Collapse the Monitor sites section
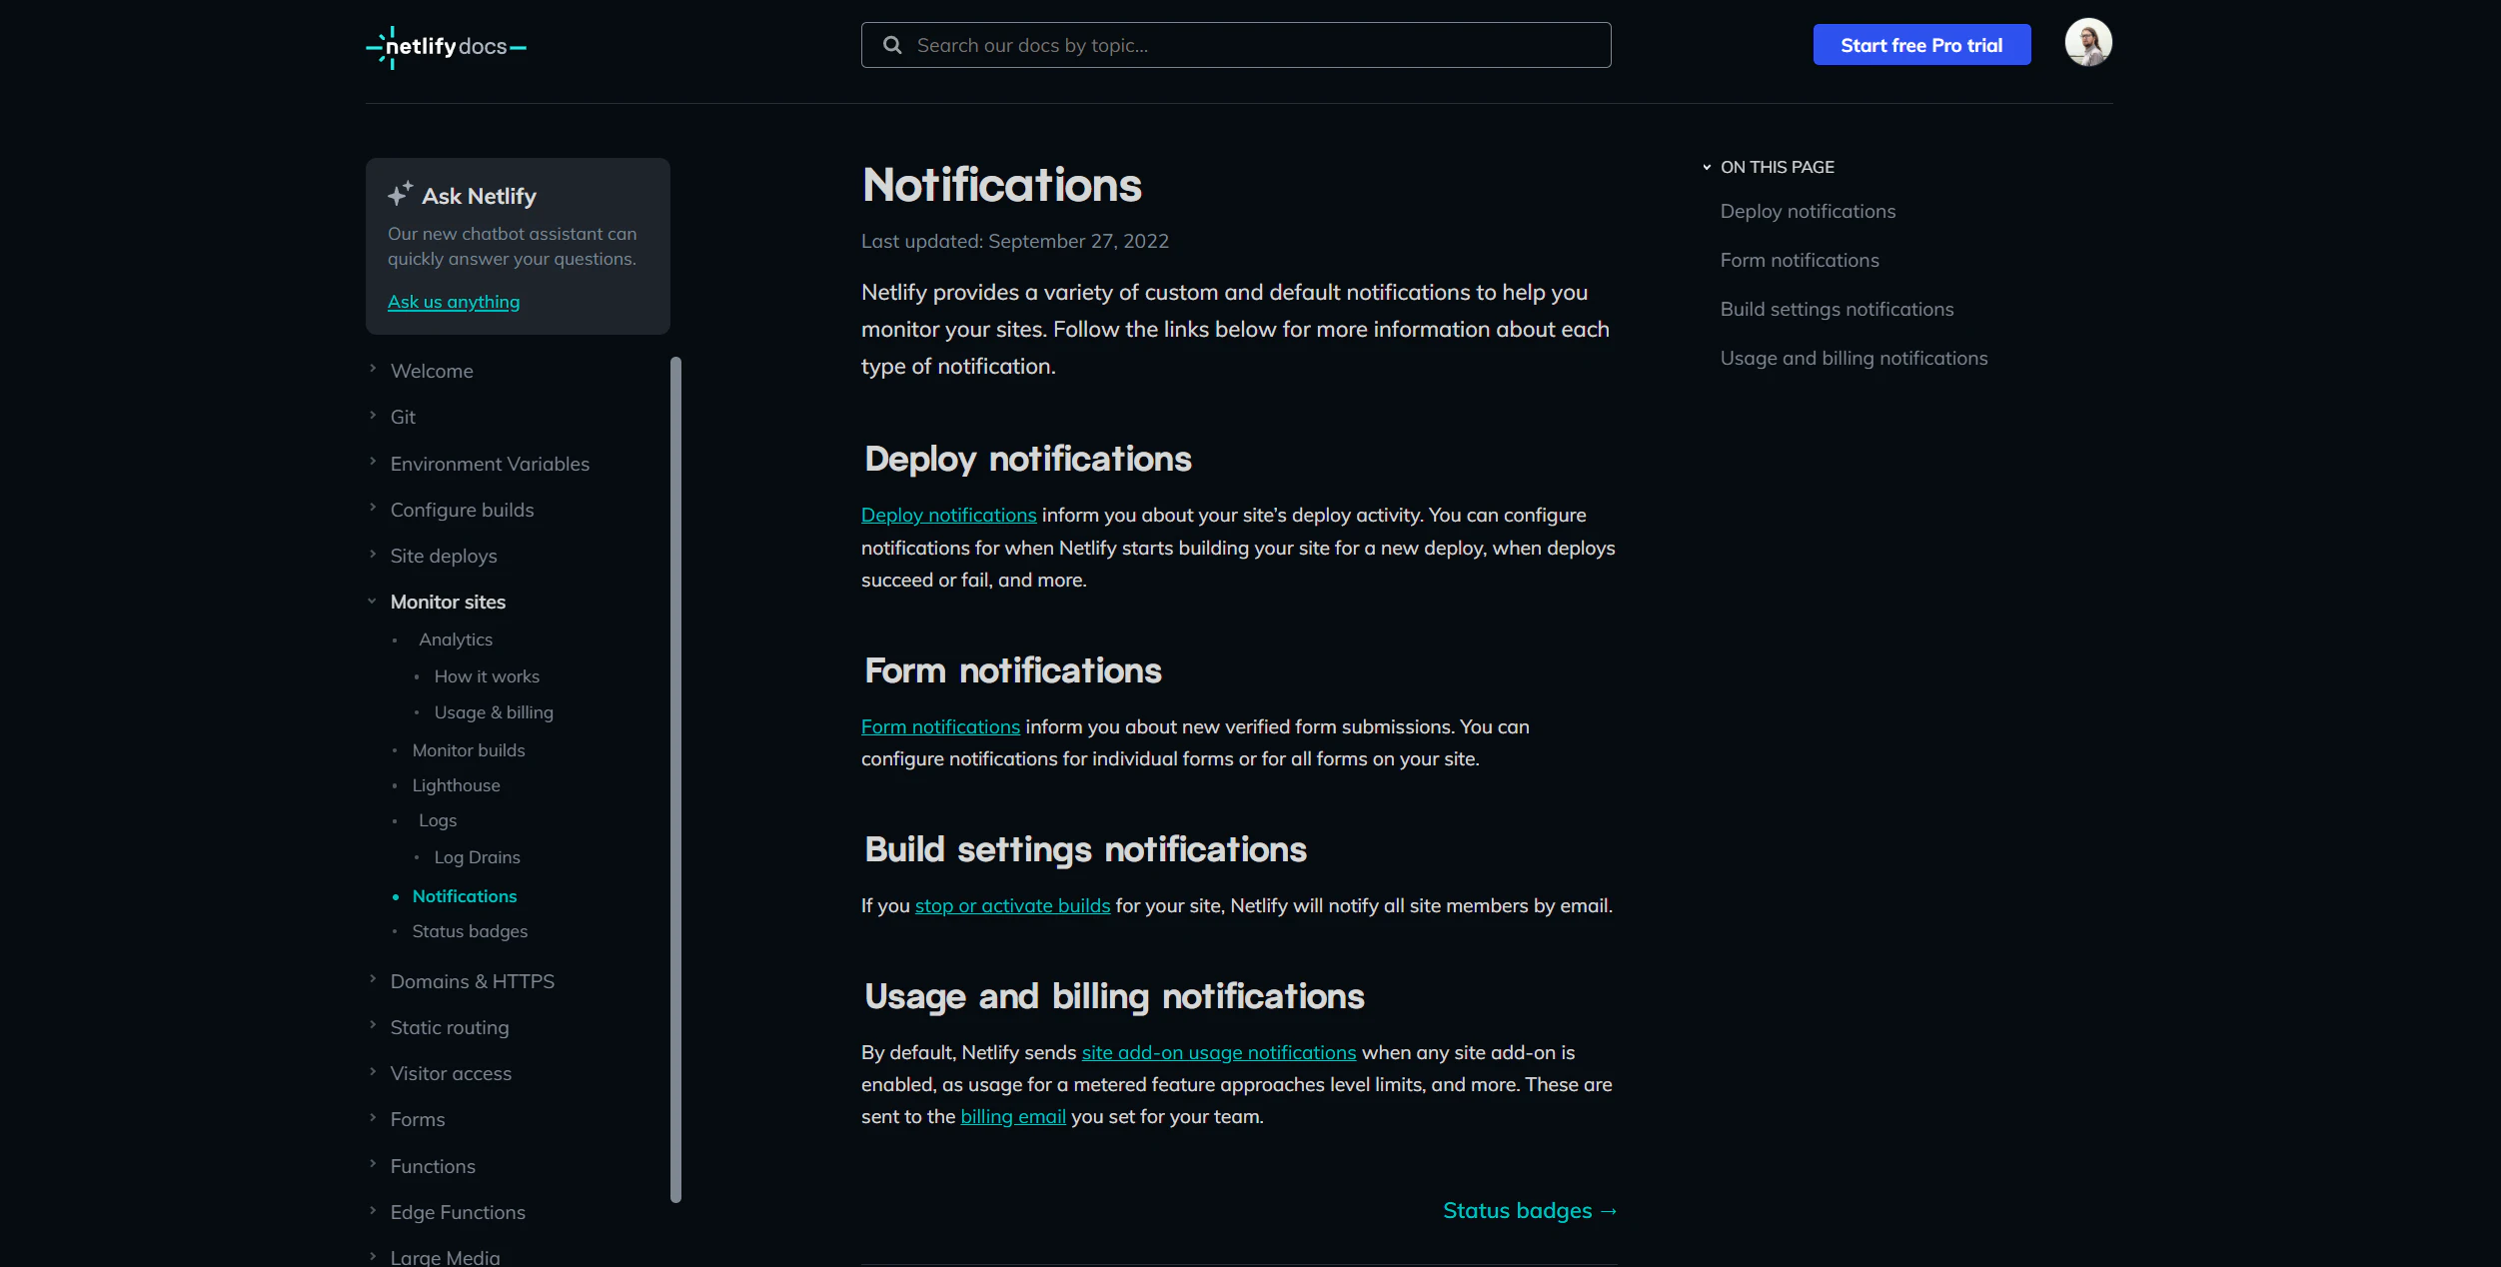The height and width of the screenshot is (1267, 2501). coord(372,602)
